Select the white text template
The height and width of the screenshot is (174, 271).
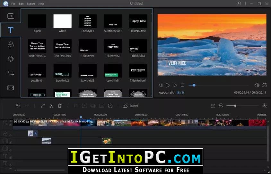click(62, 23)
